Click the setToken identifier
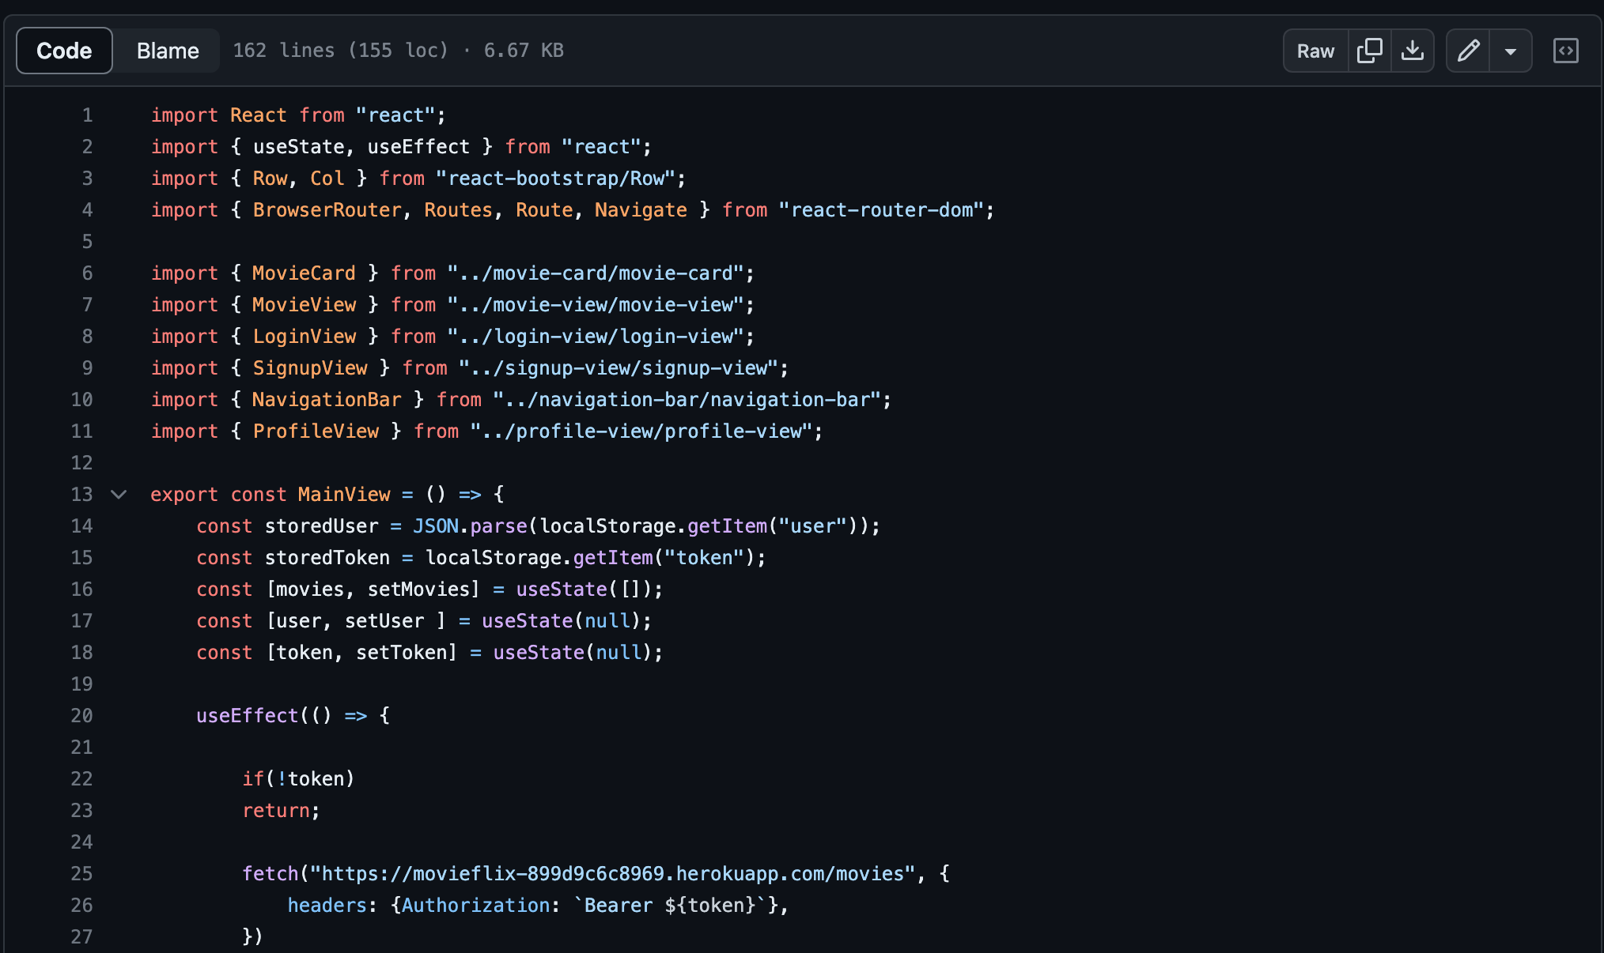This screenshot has width=1604, height=953. click(402, 653)
